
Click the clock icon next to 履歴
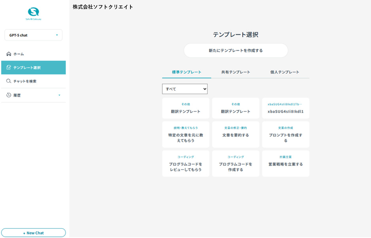point(9,95)
